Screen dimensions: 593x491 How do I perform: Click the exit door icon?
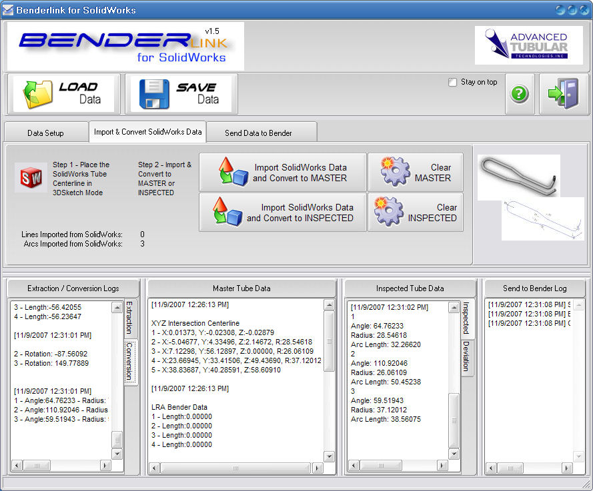(563, 94)
